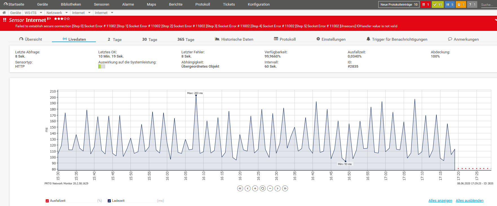Viewport: 497px width, 206px height.
Task: Click the Letztes OK value 10 Min. 19 Sek.
Action: pyautogui.click(x=111, y=56)
